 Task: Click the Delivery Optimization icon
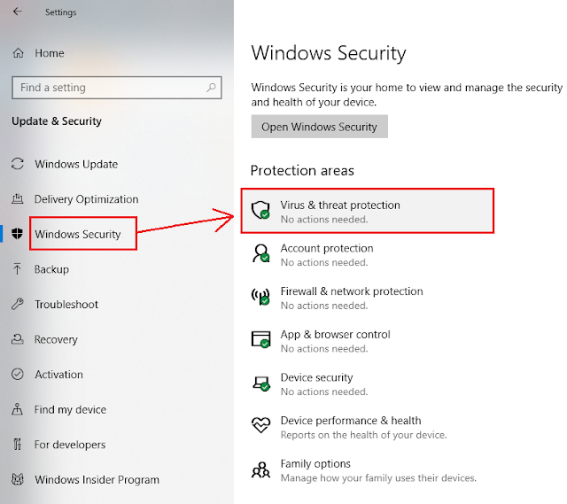point(18,198)
